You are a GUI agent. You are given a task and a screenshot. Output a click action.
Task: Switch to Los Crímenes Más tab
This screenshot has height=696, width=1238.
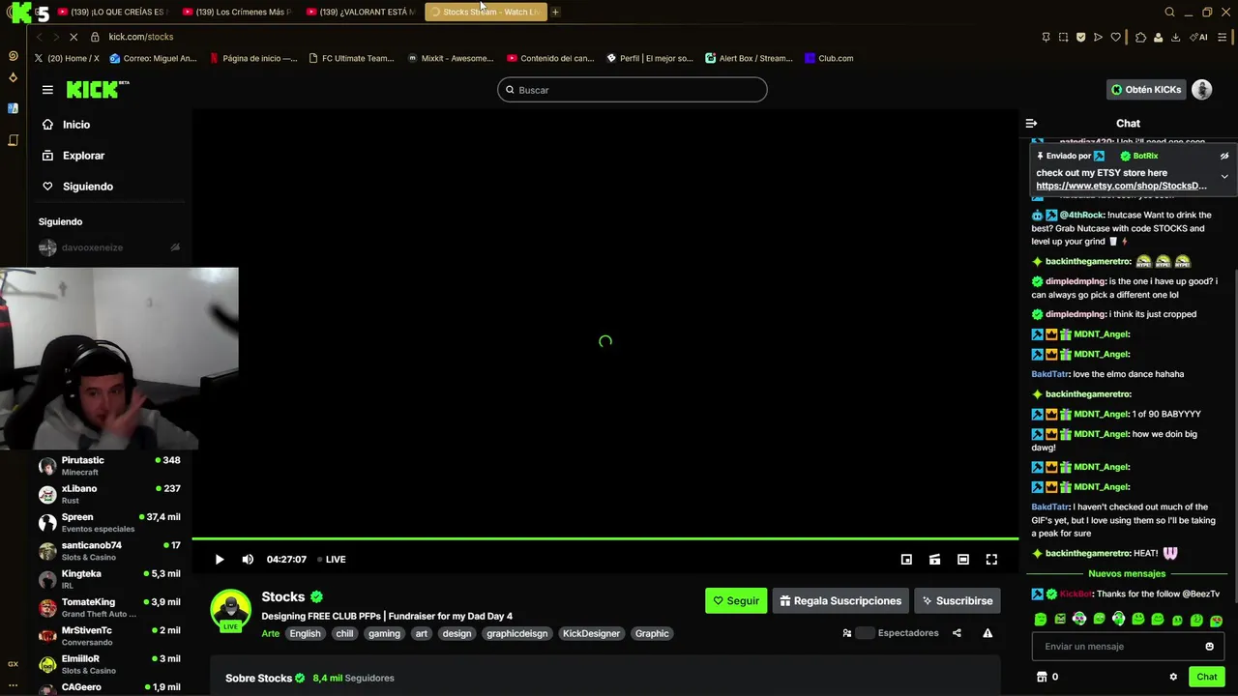[x=237, y=12]
